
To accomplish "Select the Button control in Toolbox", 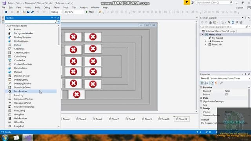I will [x=17, y=45].
